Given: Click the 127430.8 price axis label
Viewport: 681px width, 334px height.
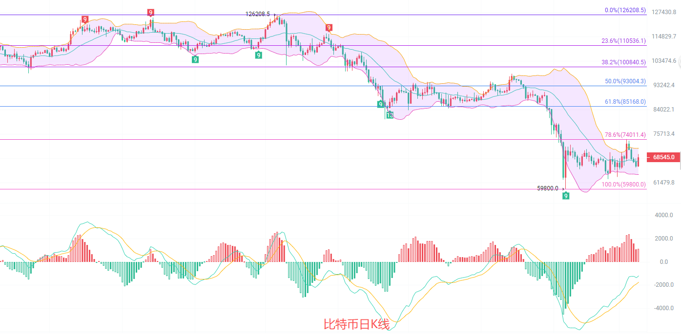Looking at the screenshot, I should (x=664, y=12).
